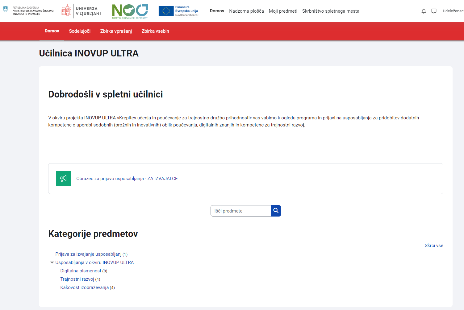Open the messaging chat bubble icon
The height and width of the screenshot is (310, 464).
point(434,11)
